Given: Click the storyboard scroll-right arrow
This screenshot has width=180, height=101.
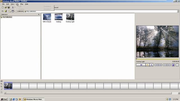Looking at the screenshot, I should coord(179,93).
